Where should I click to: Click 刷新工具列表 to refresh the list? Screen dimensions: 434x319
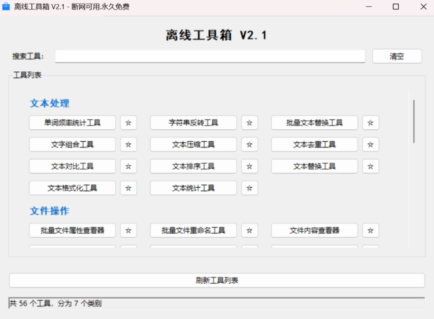(217, 280)
